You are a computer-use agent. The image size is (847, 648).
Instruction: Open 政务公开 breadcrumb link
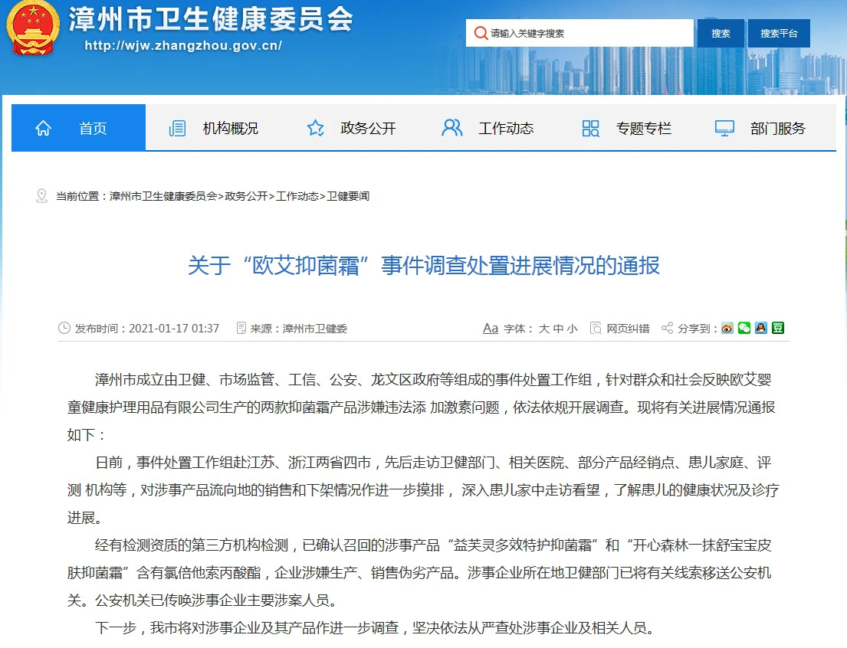click(x=246, y=196)
